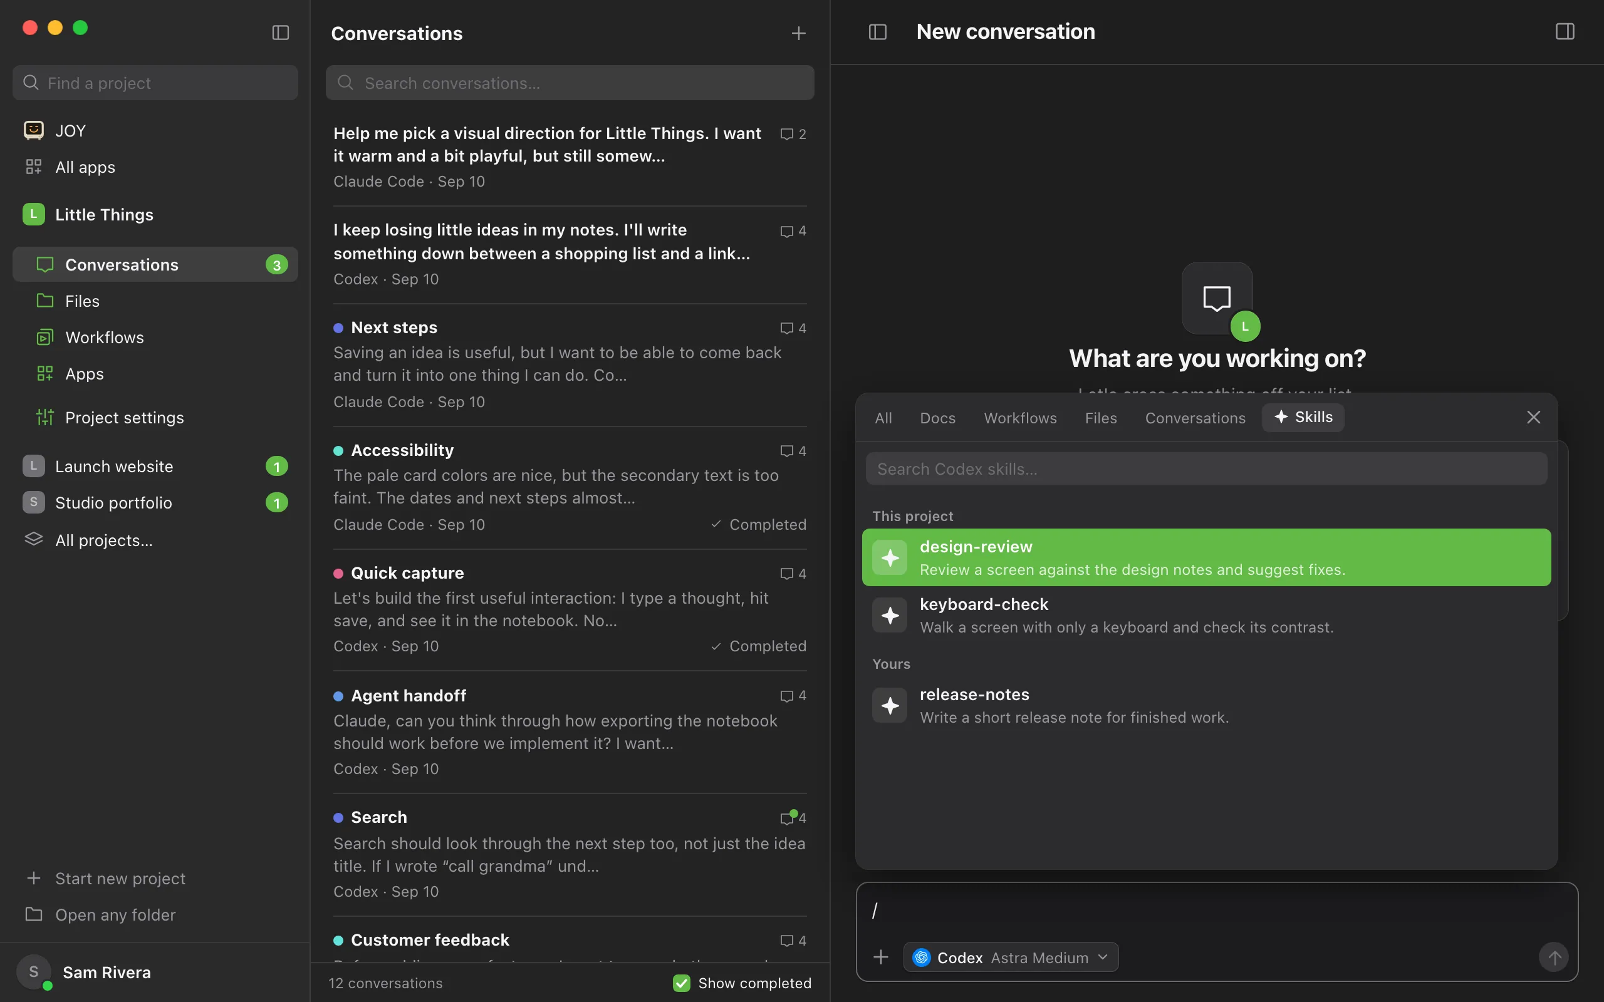
Task: Open the Next steps conversation
Action: 570,364
